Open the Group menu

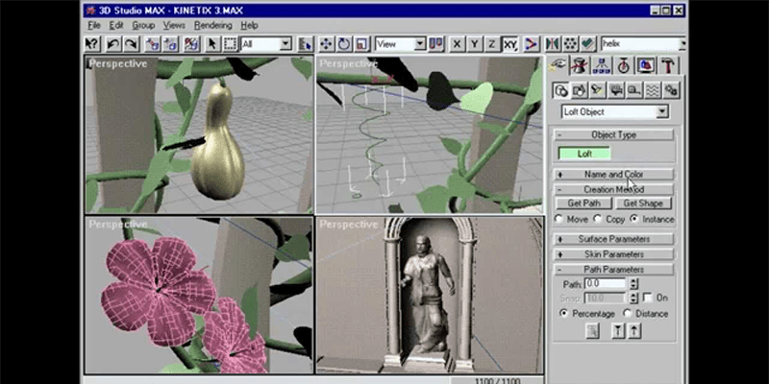pyautogui.click(x=143, y=26)
